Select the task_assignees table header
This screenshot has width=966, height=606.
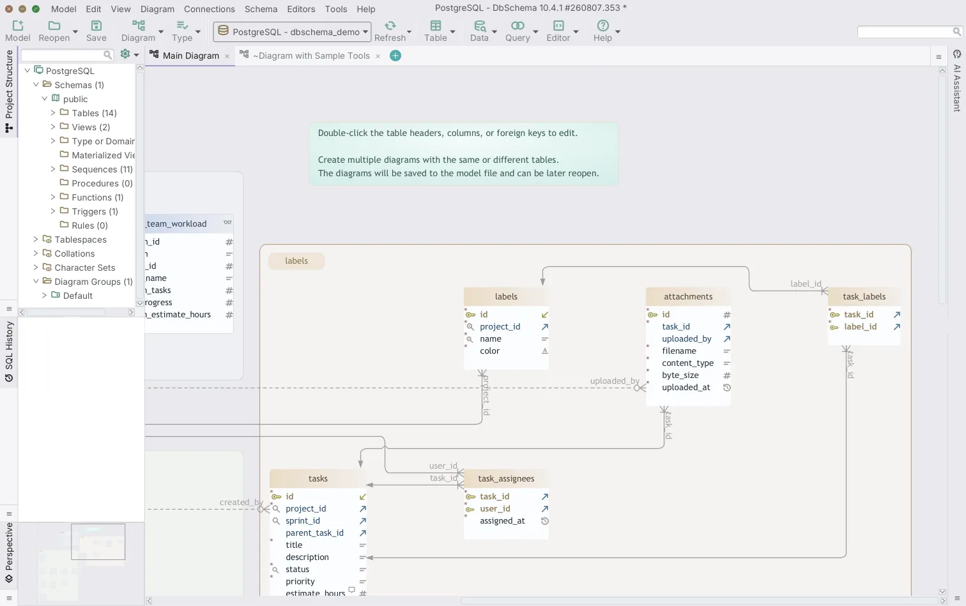pyautogui.click(x=506, y=478)
